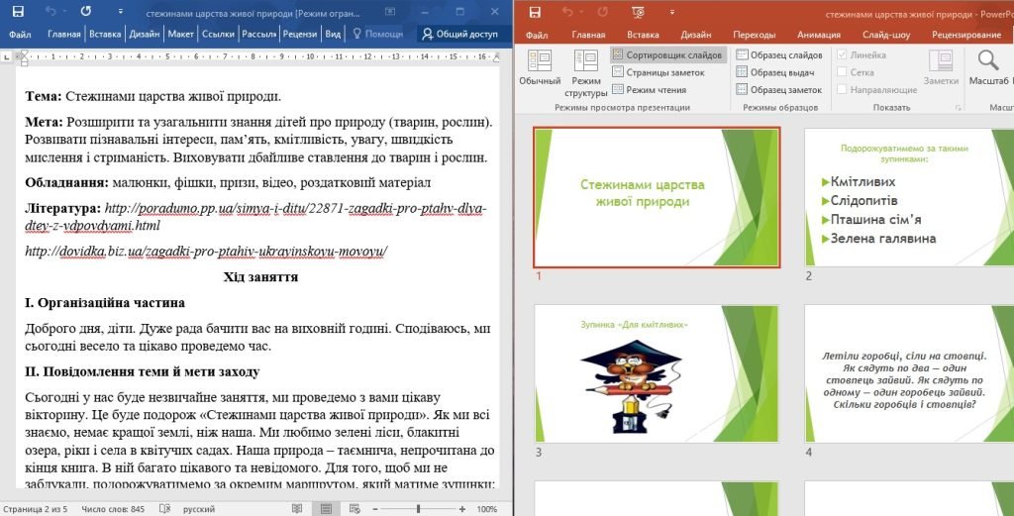Select Read Mode icon in Word status bar
Image resolution: width=1014 pixels, height=516 pixels.
297,508
